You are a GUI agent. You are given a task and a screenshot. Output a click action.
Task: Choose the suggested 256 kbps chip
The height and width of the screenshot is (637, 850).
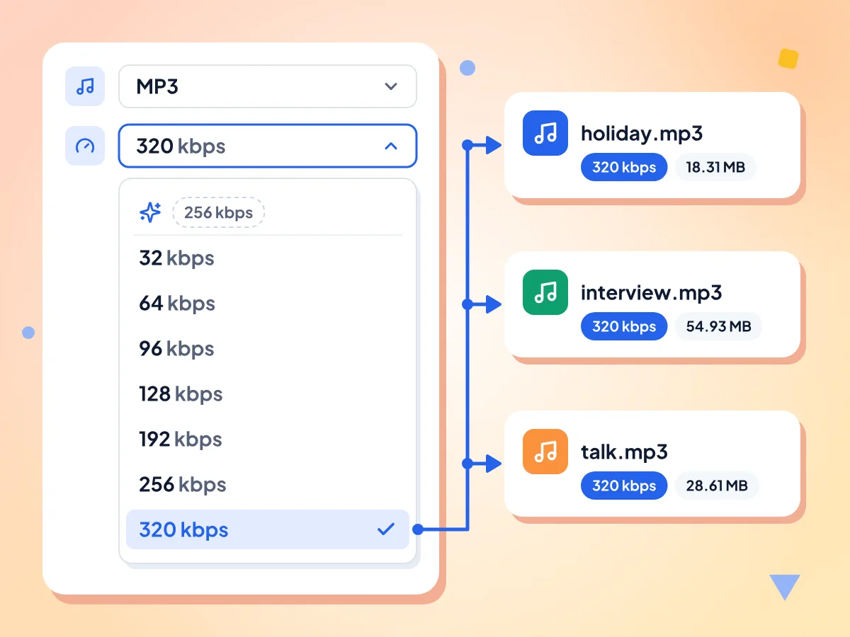point(219,212)
